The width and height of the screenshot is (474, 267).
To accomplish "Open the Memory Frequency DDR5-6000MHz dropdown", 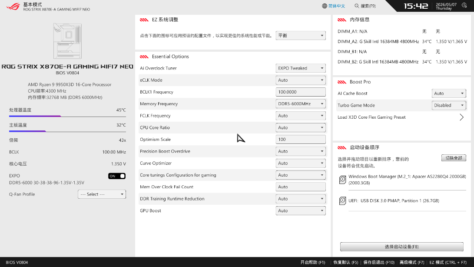I will [x=301, y=104].
